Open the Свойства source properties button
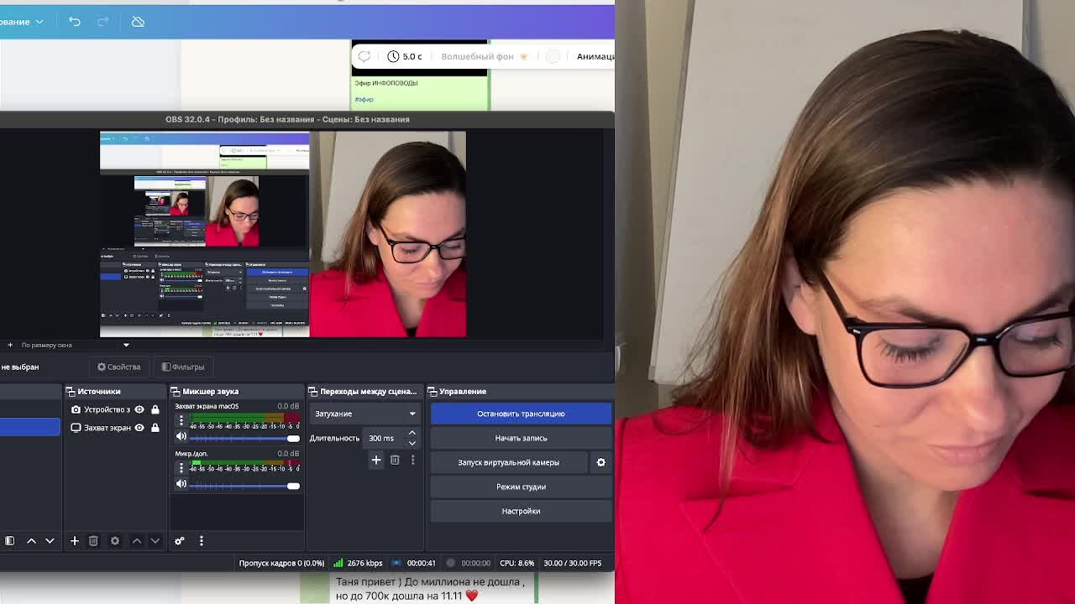The height and width of the screenshot is (604, 1075). pos(118,367)
